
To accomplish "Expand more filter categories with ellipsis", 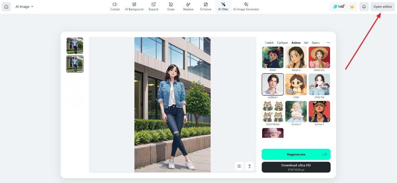I will pyautogui.click(x=328, y=43).
